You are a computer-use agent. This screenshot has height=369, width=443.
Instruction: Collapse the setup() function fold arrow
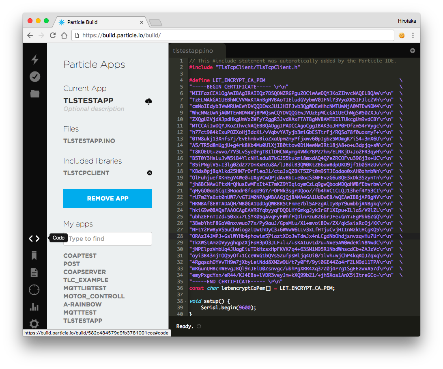click(186, 302)
